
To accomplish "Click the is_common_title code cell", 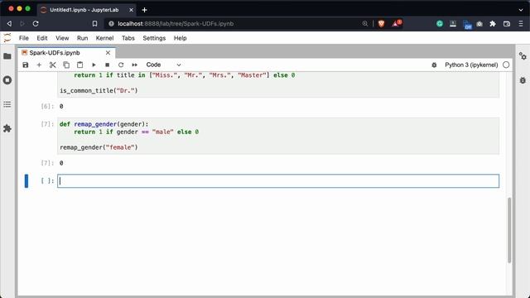I will 278,84.
